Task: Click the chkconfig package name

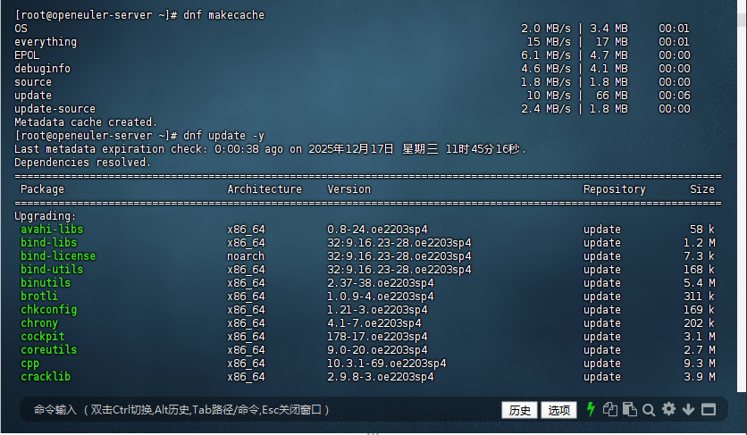Action: (x=48, y=310)
